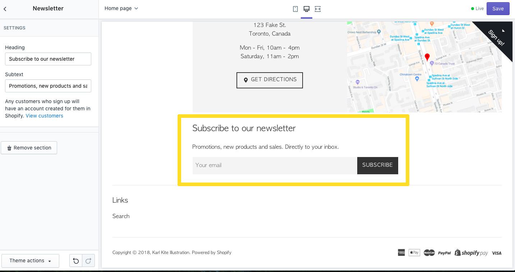Remove the Newsletter section
Image resolution: width=515 pixels, height=272 pixels.
[29, 147]
